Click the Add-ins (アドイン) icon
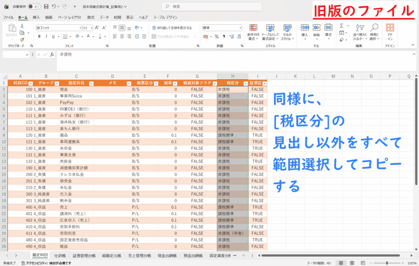Screen dimensions: 419x266 point(390,31)
